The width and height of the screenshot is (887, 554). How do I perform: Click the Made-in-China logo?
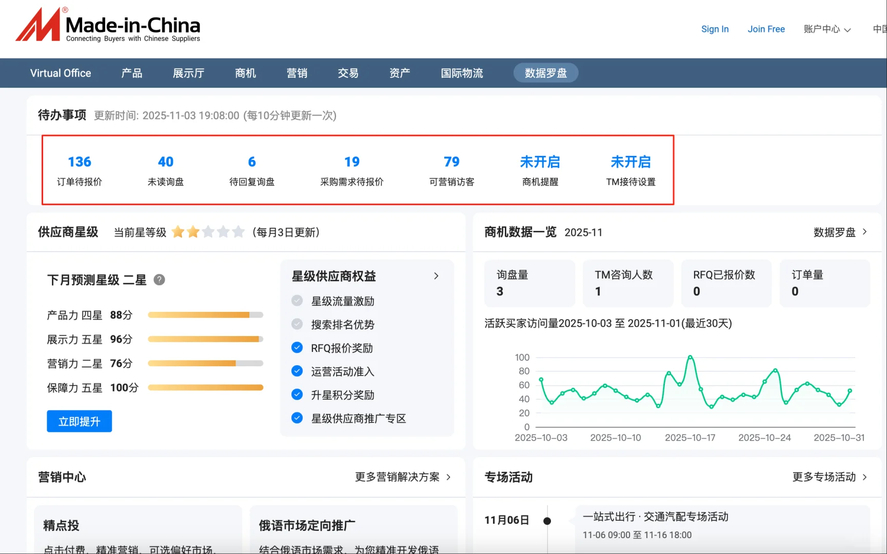[x=108, y=24]
